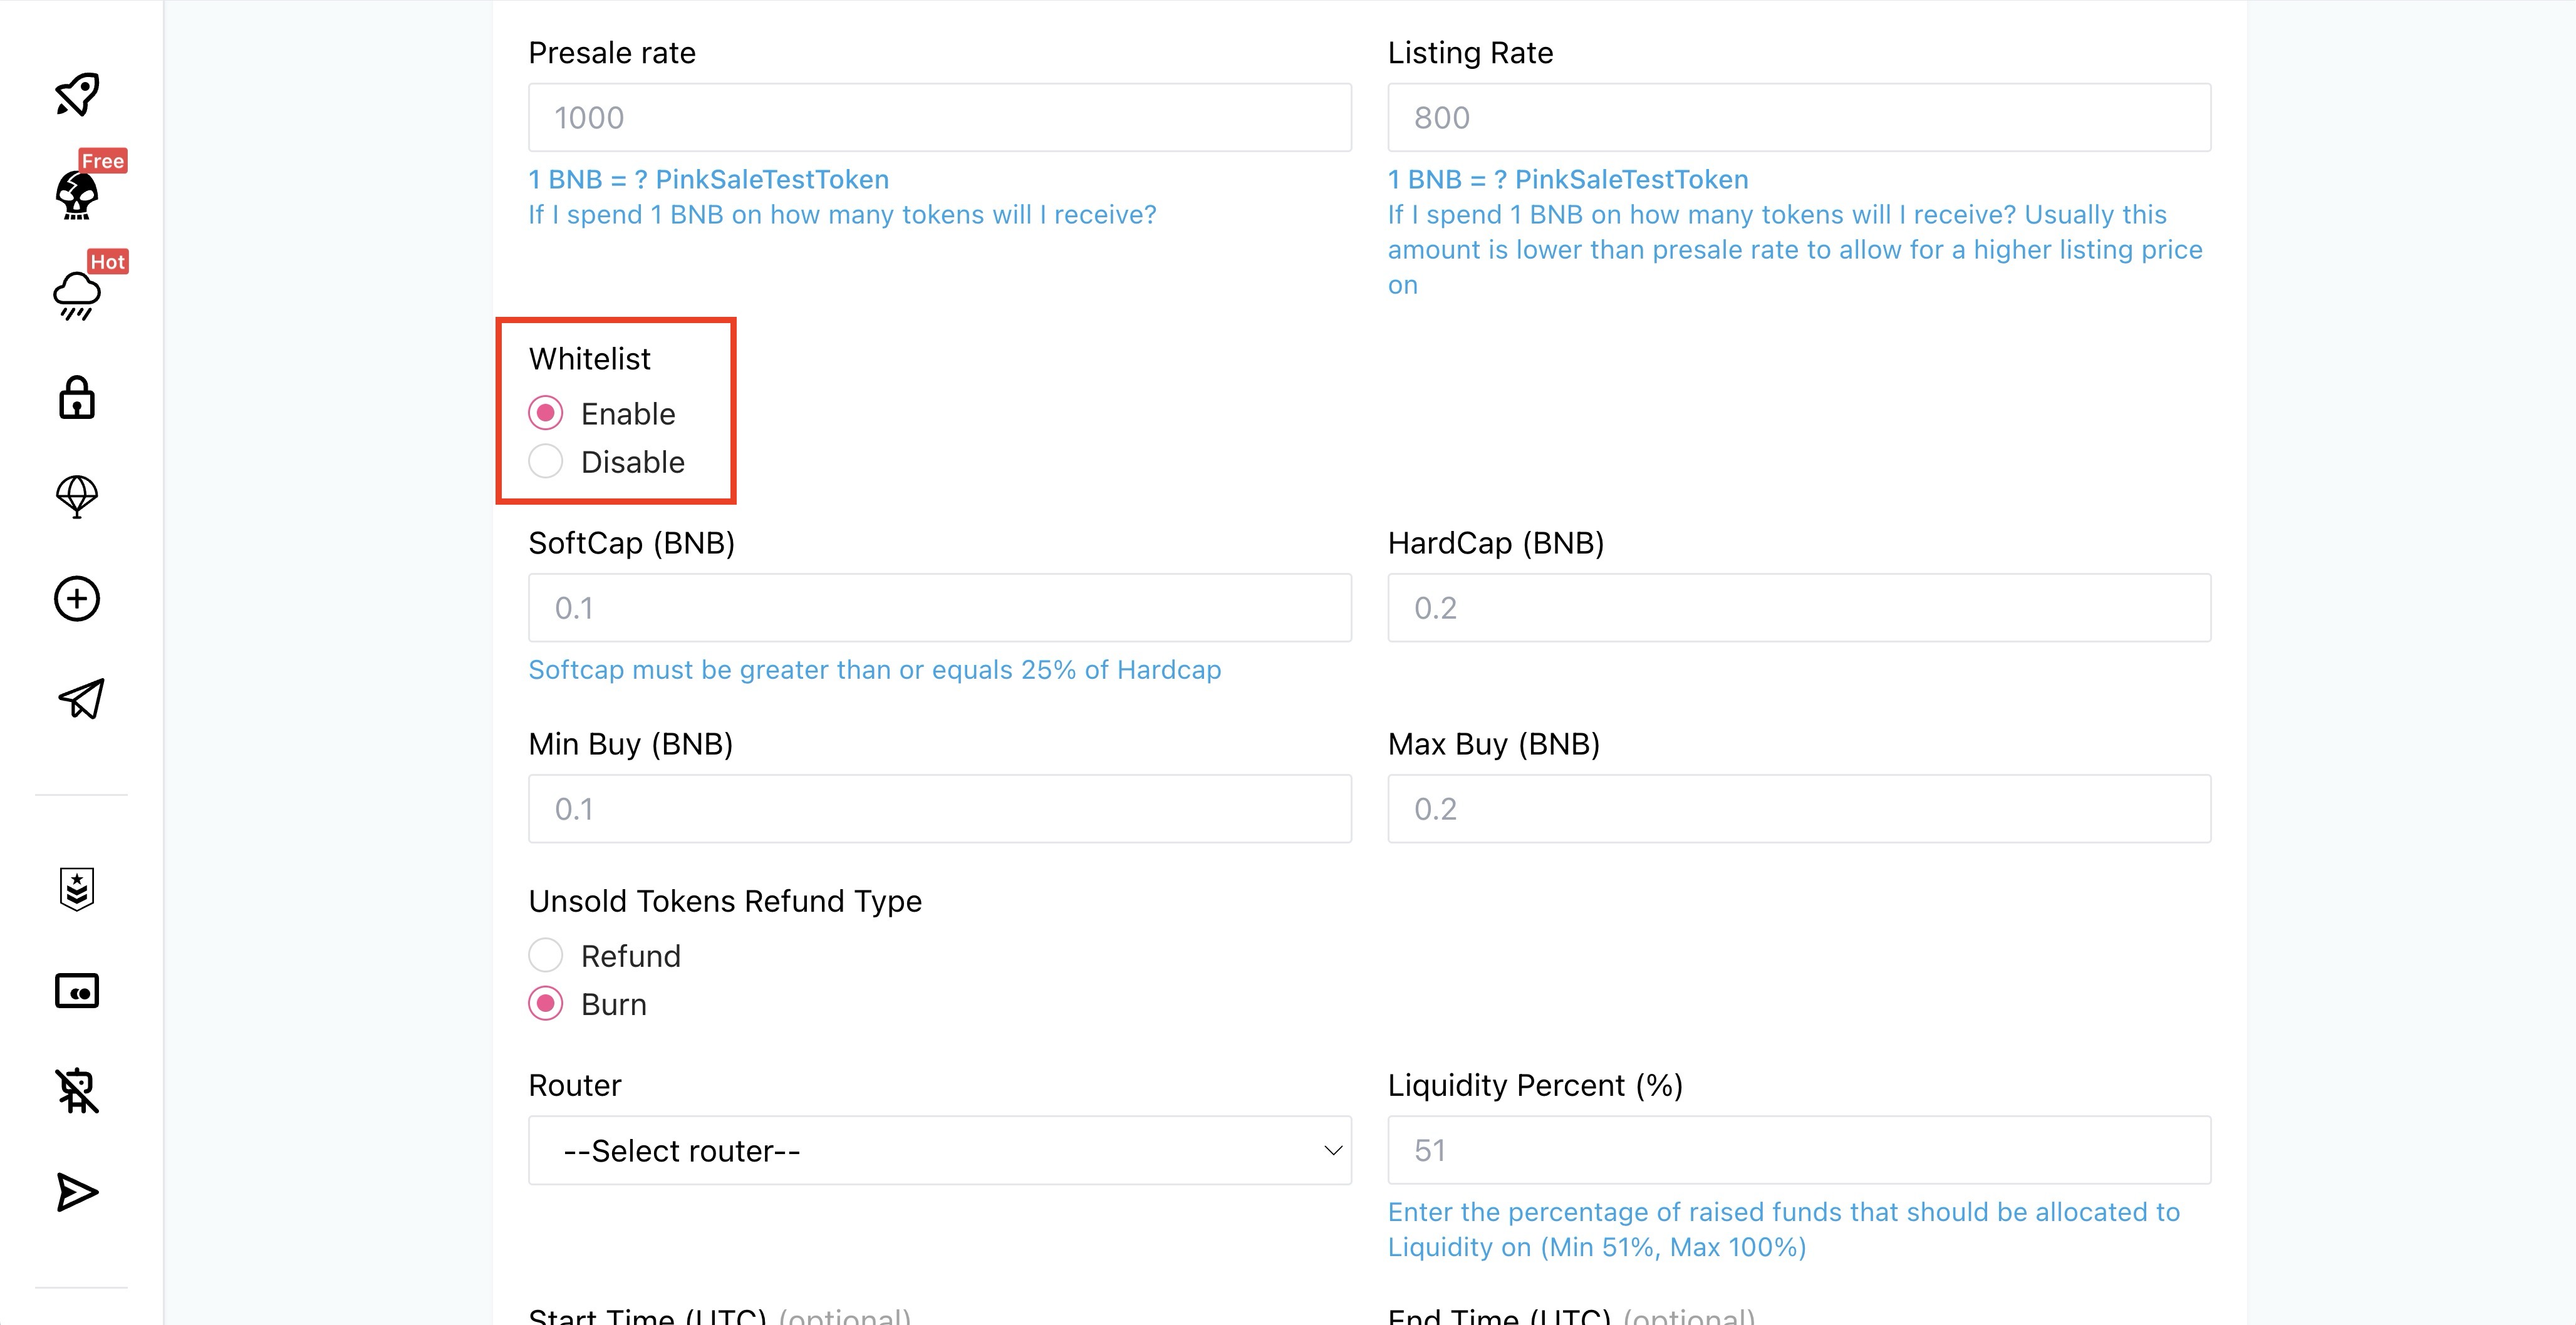2576x1325 pixels.
Task: Open the rain cloud icon marked Hot
Action: coord(77,297)
